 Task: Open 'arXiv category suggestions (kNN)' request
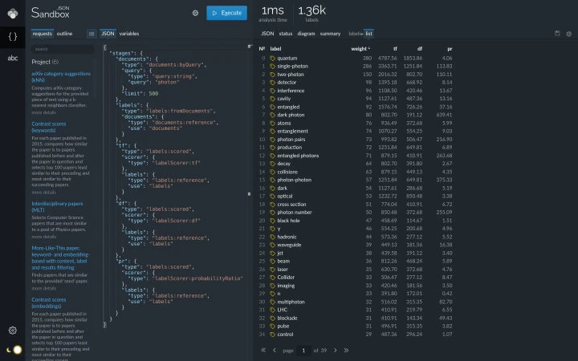61,77
